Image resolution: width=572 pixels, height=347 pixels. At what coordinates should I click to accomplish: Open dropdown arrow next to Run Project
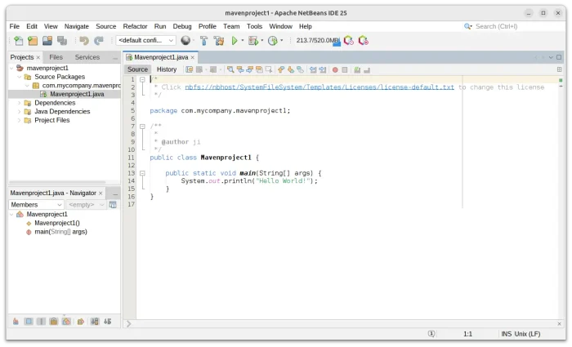tap(243, 41)
